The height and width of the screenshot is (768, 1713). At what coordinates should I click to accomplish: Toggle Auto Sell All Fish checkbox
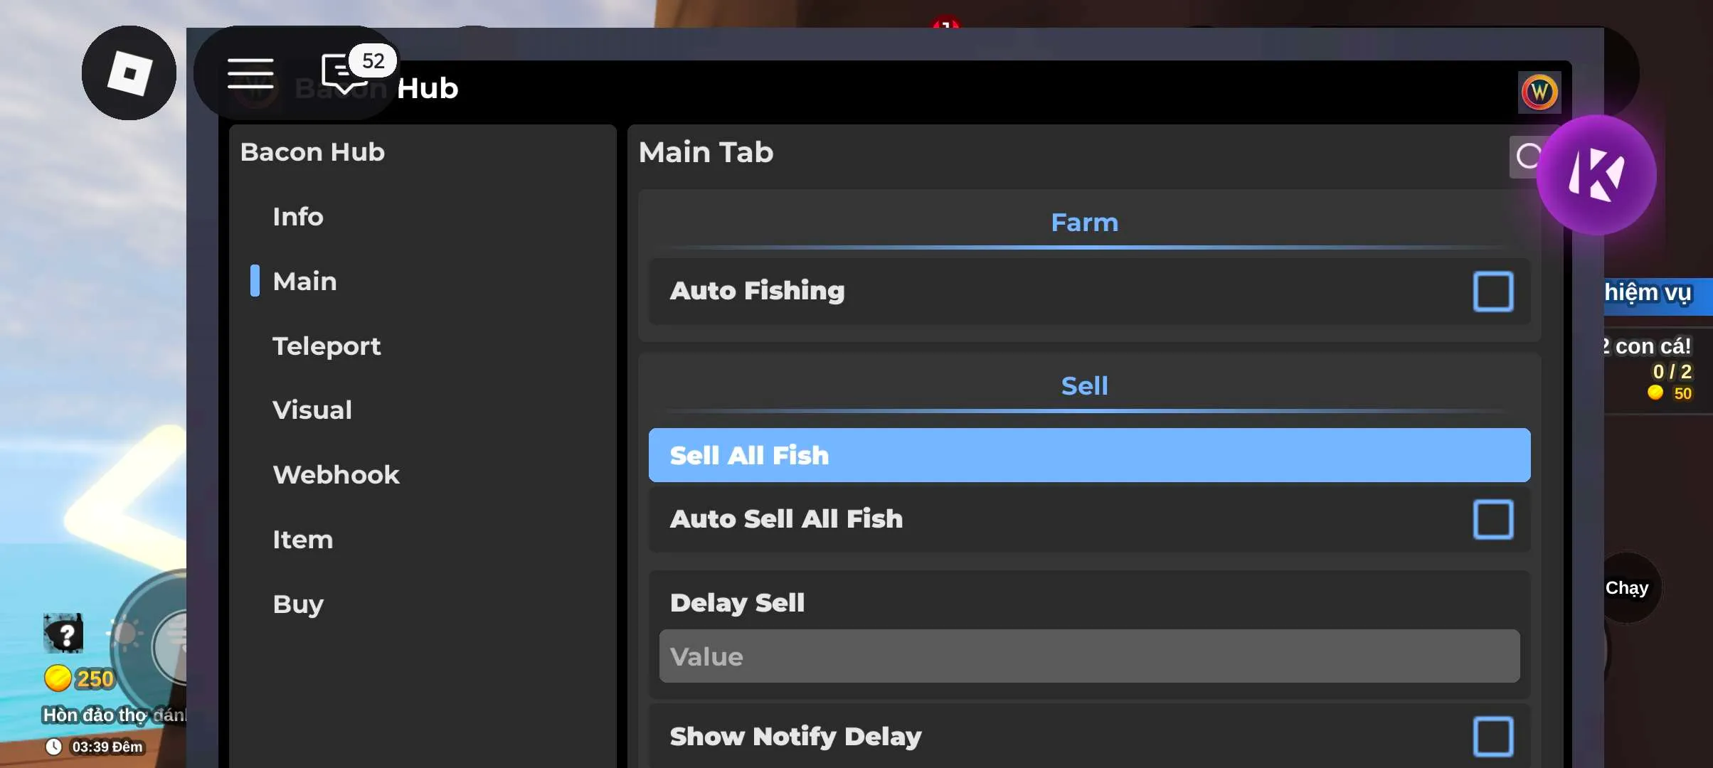pos(1493,519)
